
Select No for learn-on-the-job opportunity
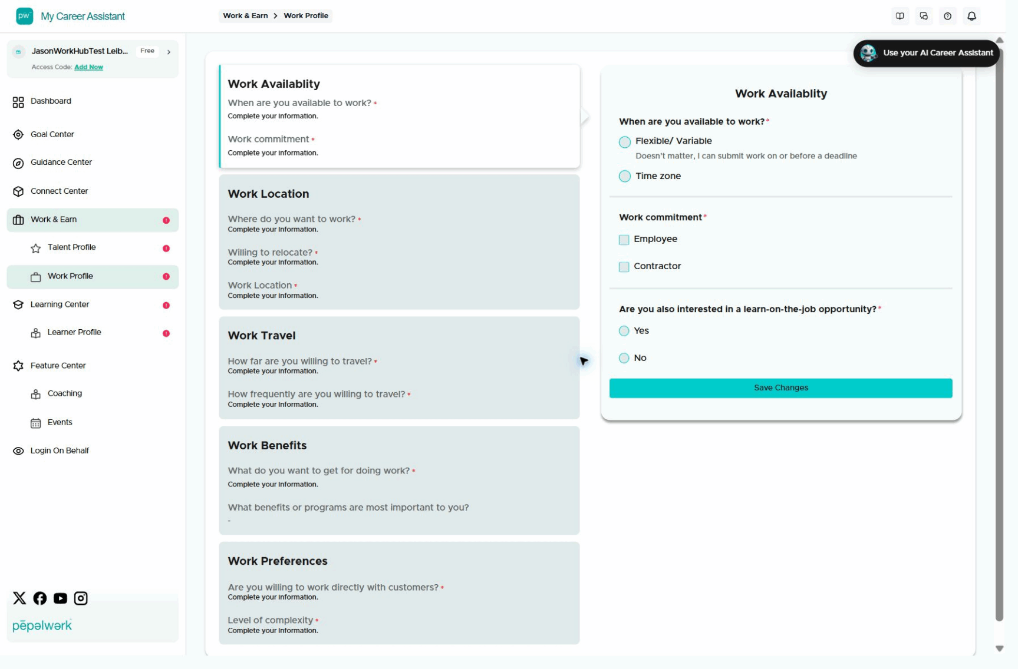point(624,358)
